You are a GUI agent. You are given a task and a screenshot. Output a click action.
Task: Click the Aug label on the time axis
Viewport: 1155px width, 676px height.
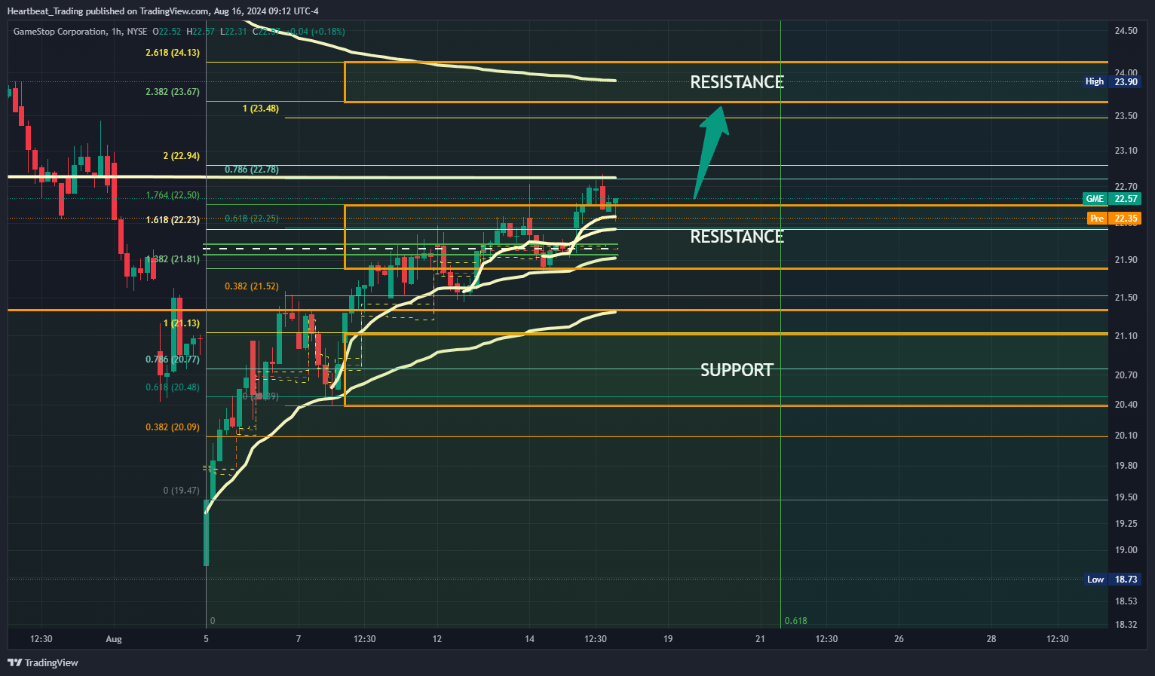click(114, 639)
